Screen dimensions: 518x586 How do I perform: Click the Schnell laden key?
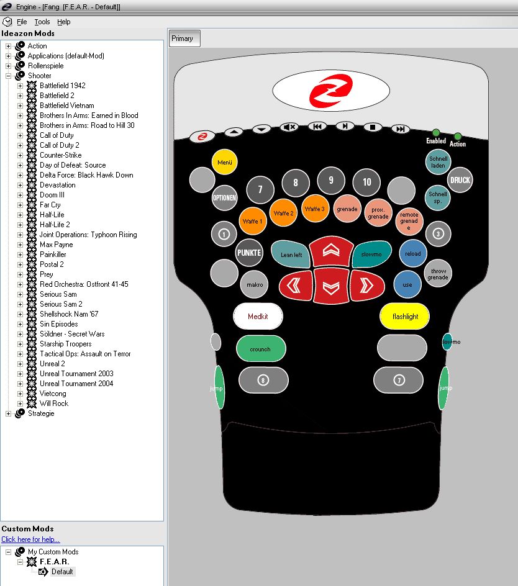(x=438, y=162)
